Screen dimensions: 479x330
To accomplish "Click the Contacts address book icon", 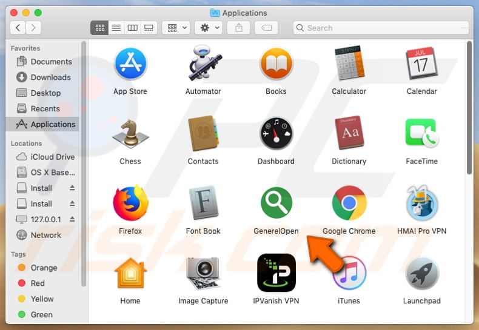I will [x=204, y=134].
